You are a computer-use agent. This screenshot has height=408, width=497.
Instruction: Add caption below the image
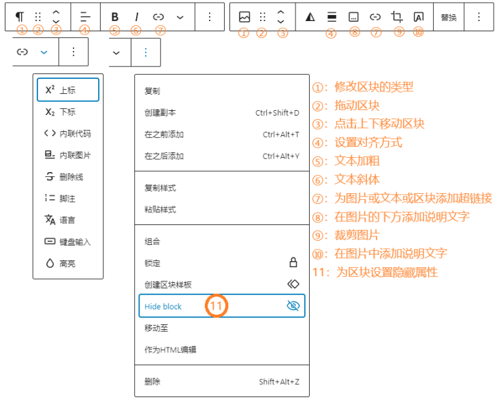[353, 17]
